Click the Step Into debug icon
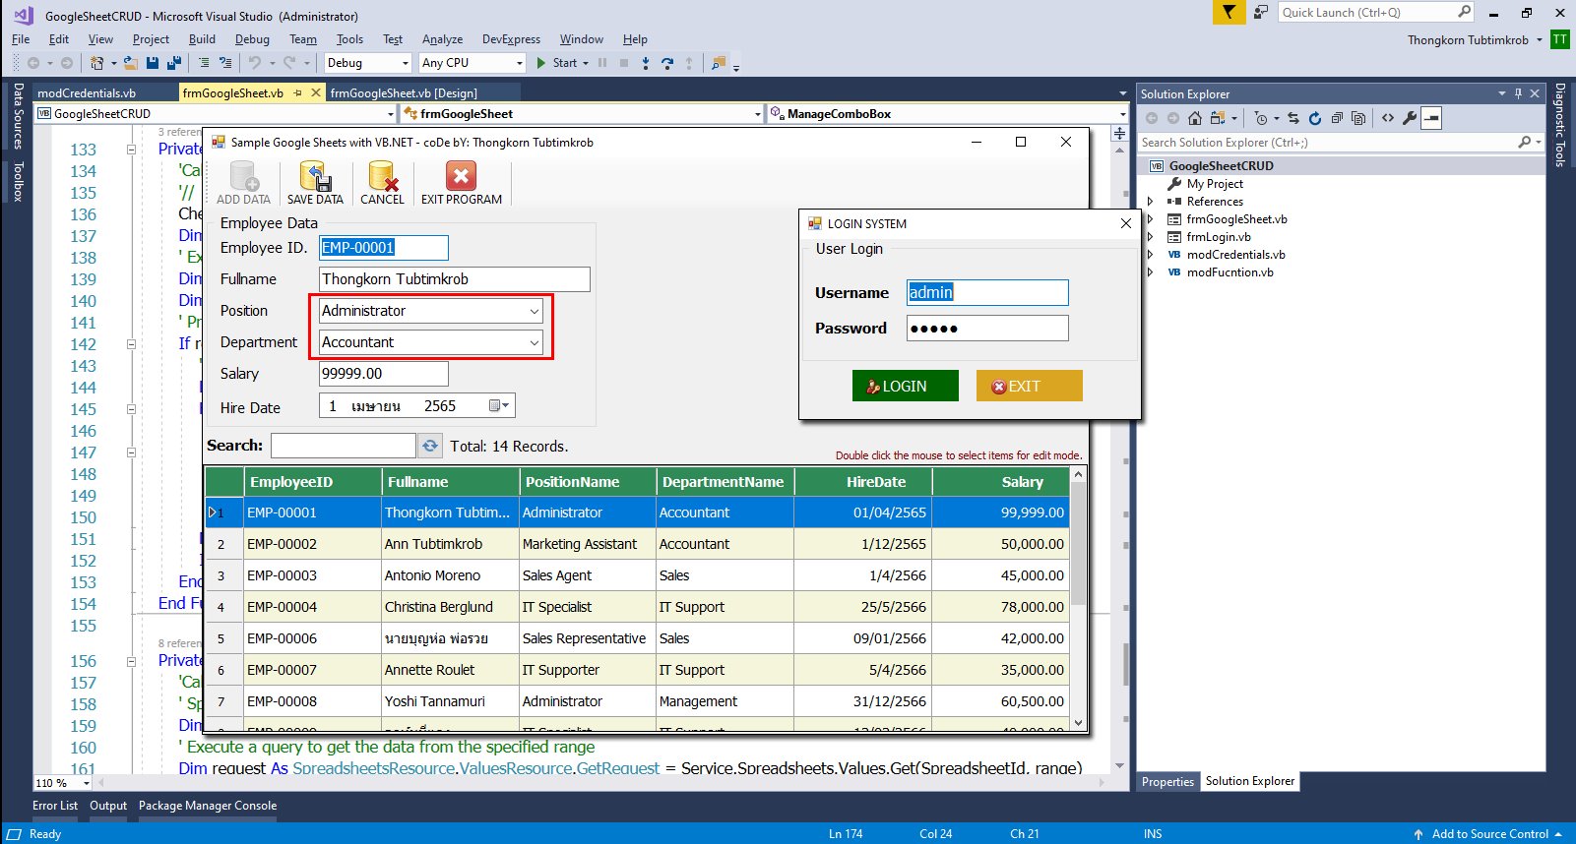 [646, 63]
